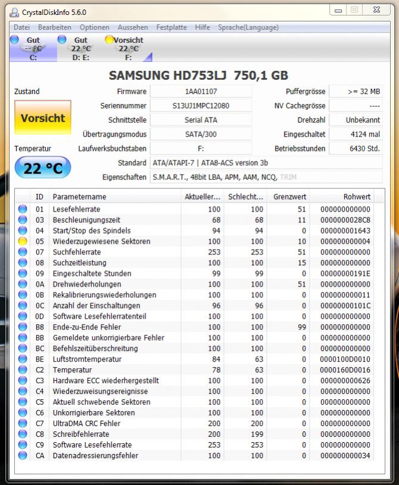The image size is (399, 485).
Task: Click the Grenzwert column header
Action: coord(288,197)
